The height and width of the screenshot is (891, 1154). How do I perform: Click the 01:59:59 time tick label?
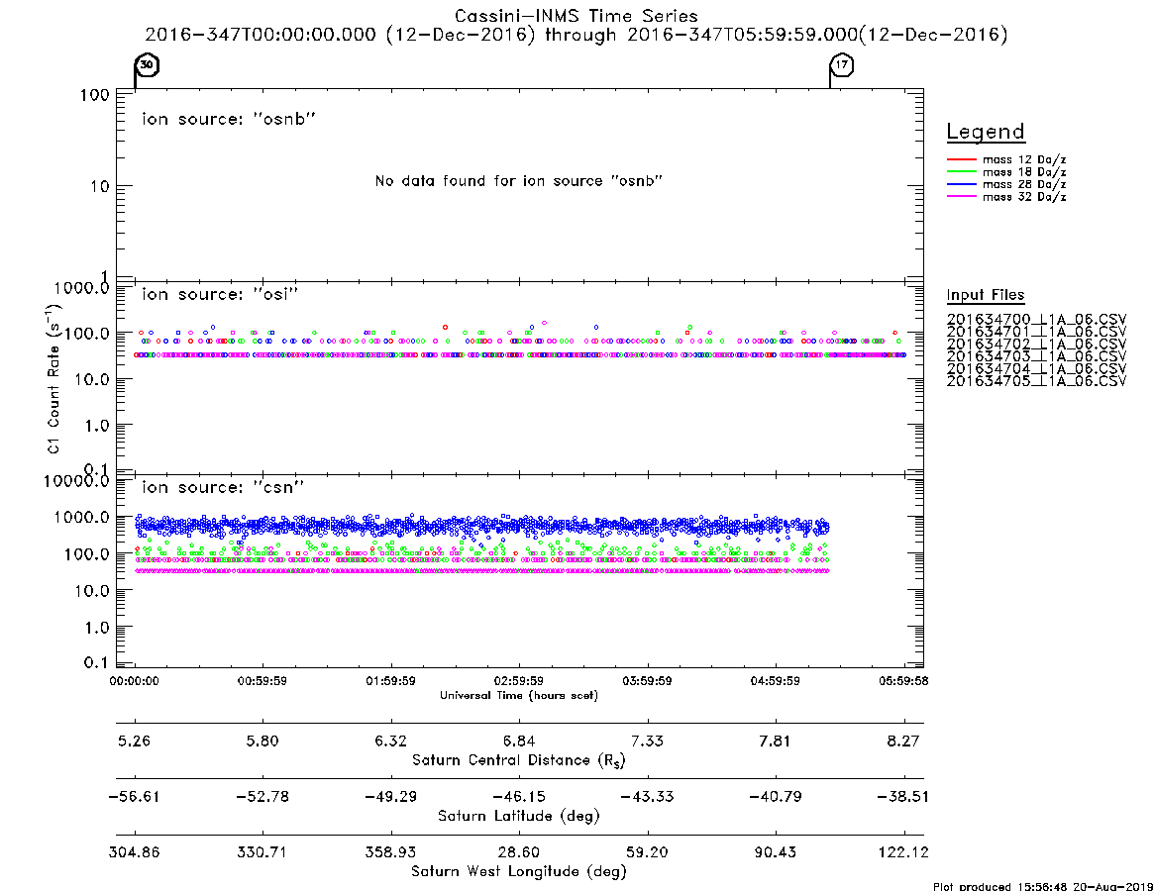391,681
